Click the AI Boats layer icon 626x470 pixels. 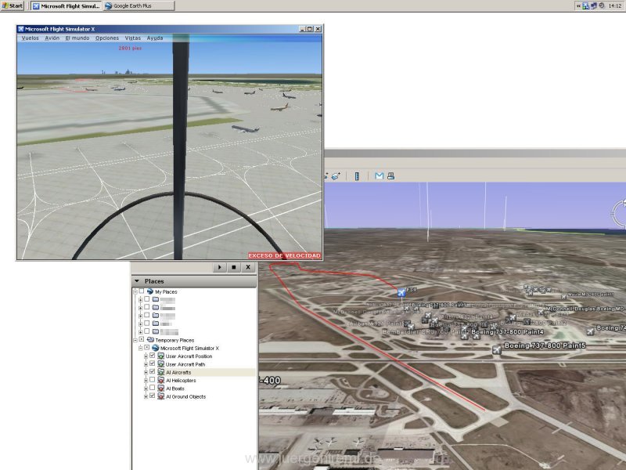(161, 388)
